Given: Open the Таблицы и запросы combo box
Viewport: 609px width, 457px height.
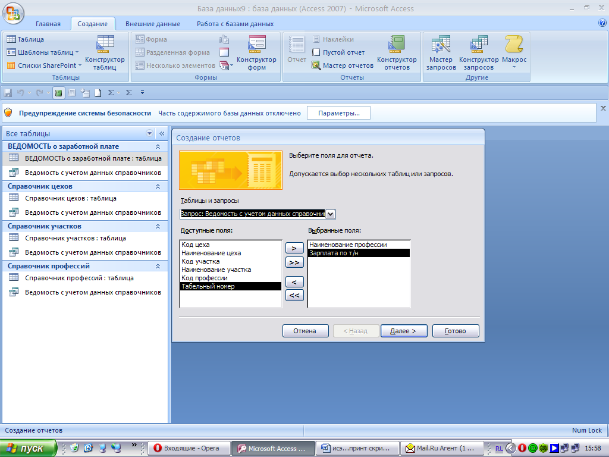Looking at the screenshot, I should point(331,214).
